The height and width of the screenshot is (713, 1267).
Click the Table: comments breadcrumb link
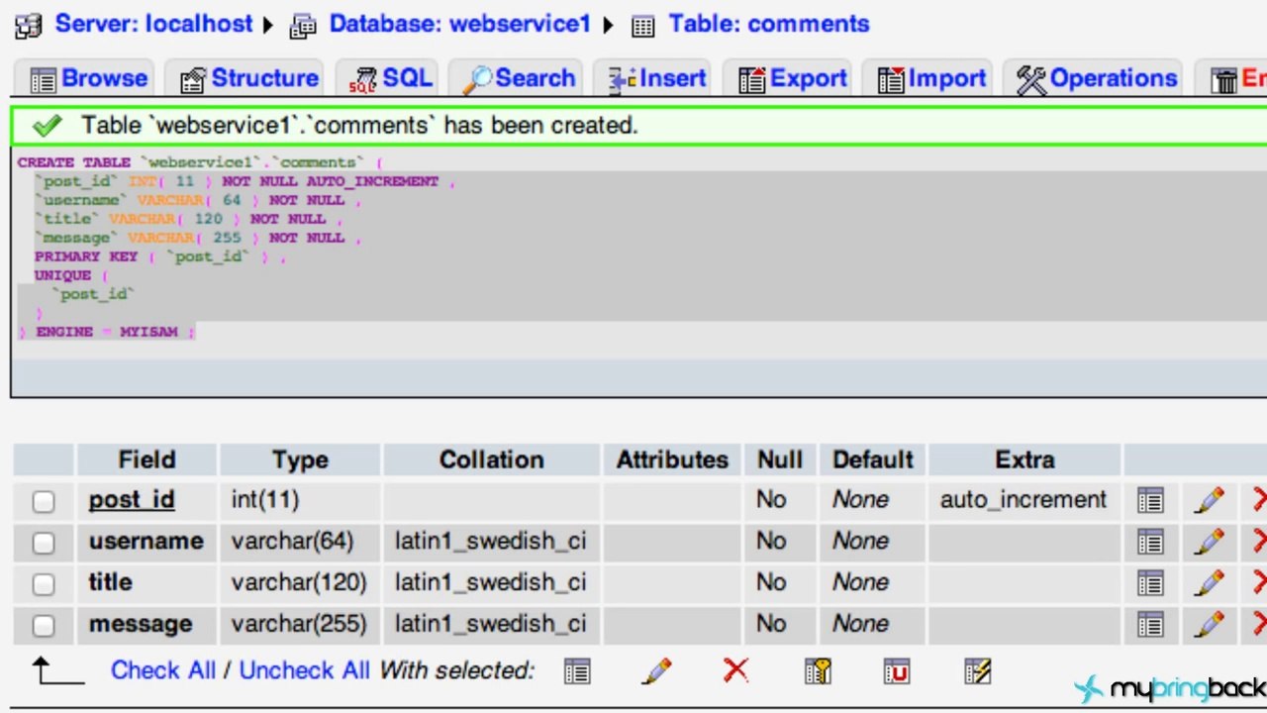click(x=769, y=24)
